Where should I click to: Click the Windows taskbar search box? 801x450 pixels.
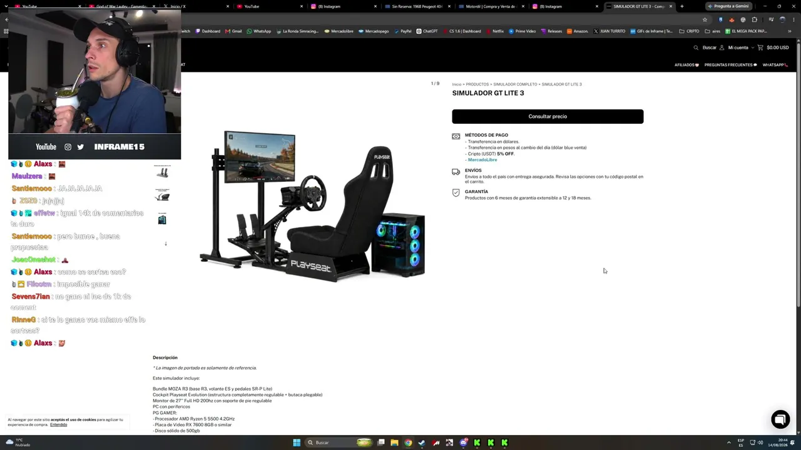(x=338, y=442)
